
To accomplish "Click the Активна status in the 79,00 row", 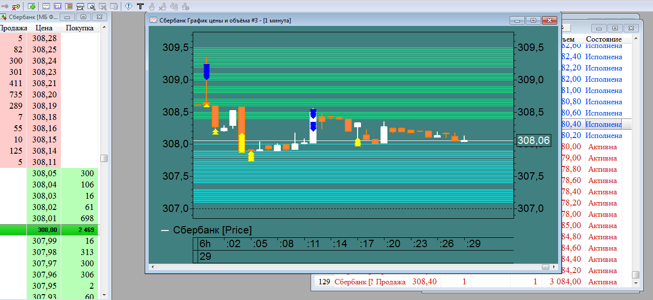I will pyautogui.click(x=603, y=158).
